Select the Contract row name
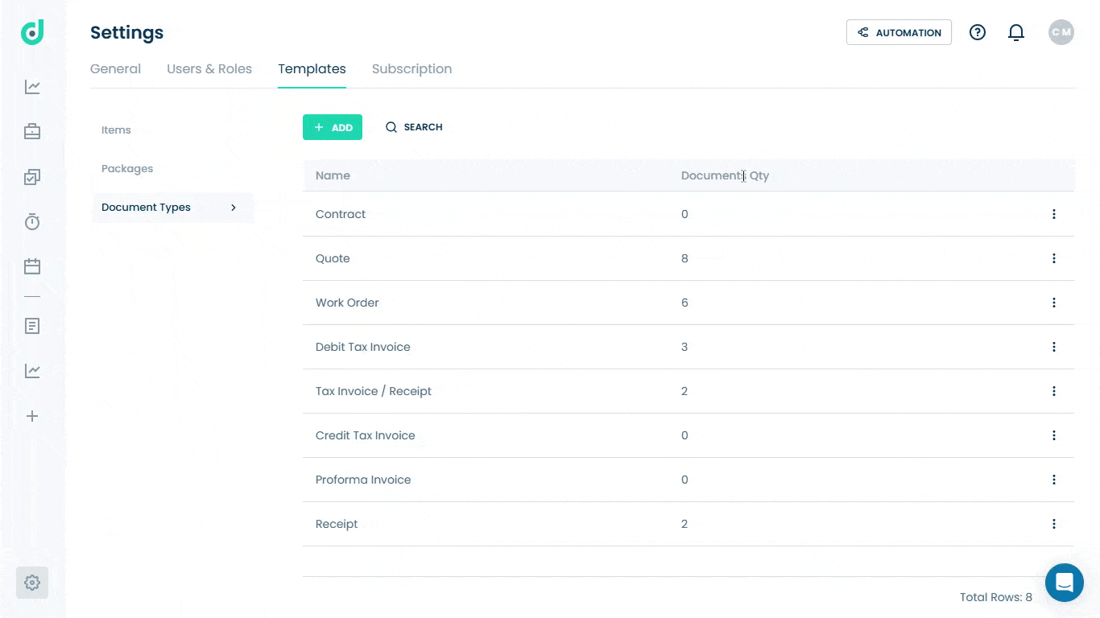 coord(341,214)
